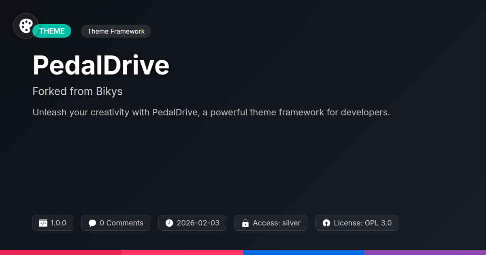Image resolution: width=486 pixels, height=255 pixels.
Task: Click the Unleash your creativity description
Action: coord(211,113)
